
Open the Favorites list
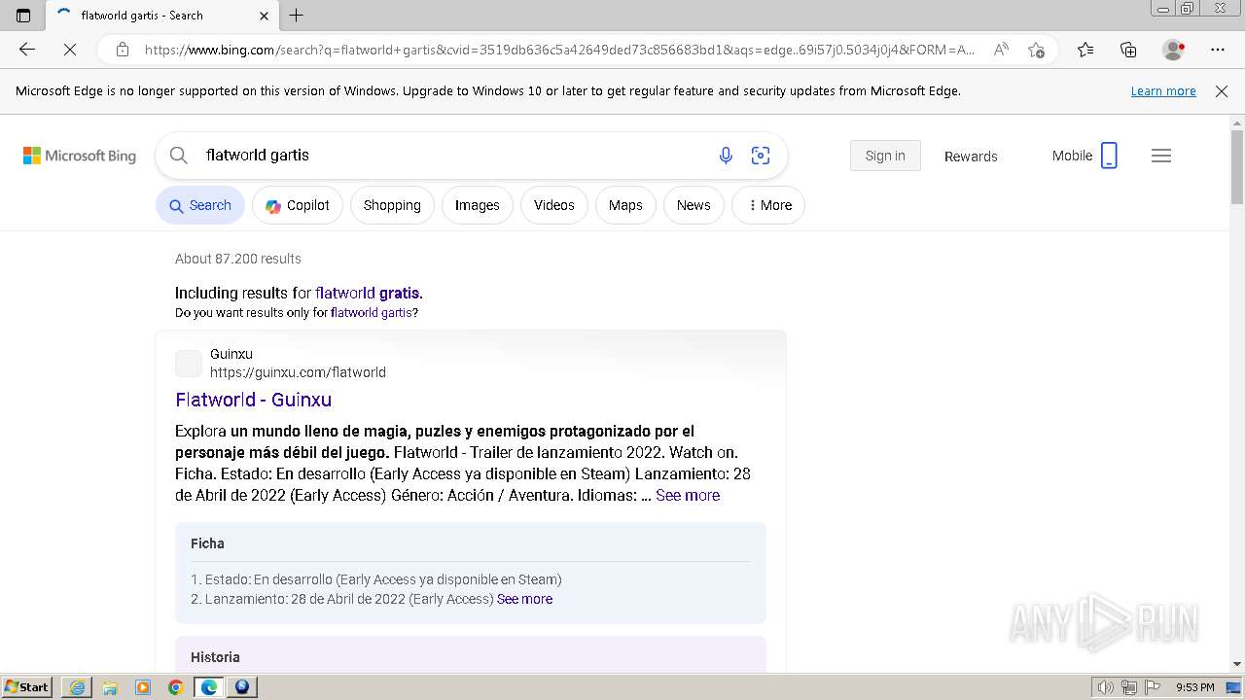(1085, 50)
